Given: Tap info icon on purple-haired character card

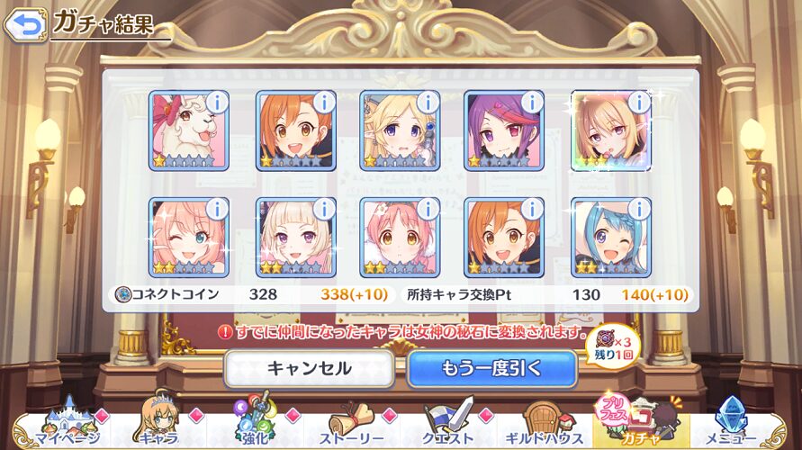Looking at the screenshot, I should [x=533, y=103].
